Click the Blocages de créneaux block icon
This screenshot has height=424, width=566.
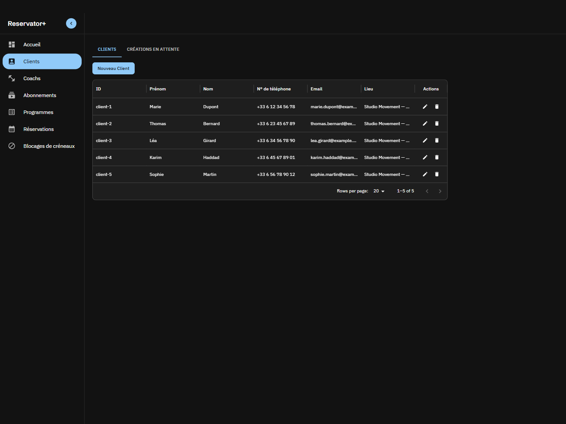click(x=12, y=146)
